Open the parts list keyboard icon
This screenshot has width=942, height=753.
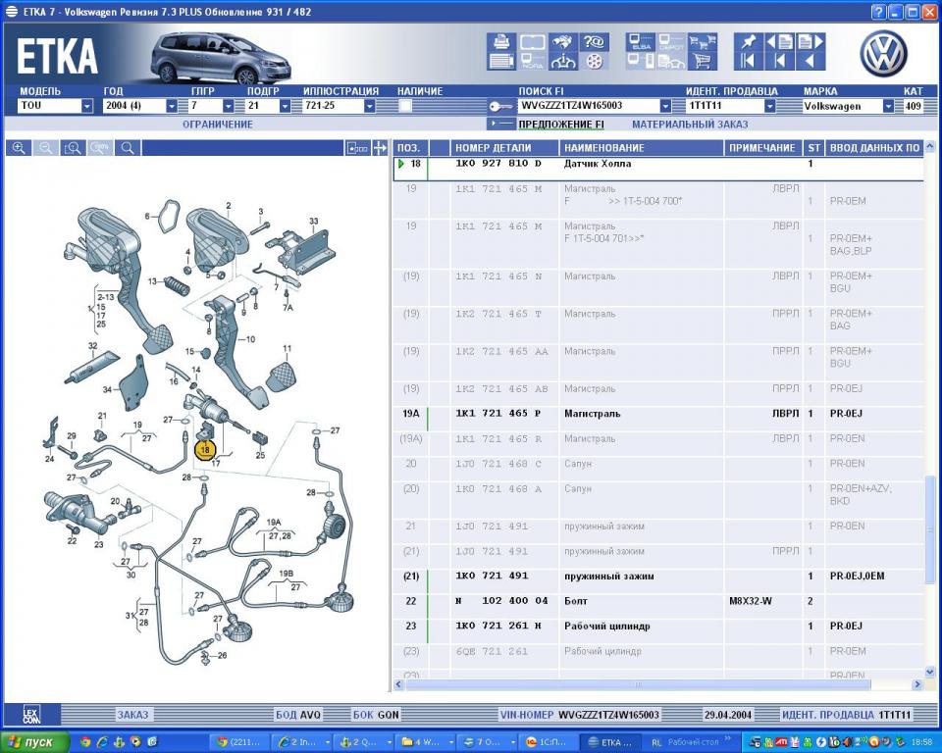point(501,61)
